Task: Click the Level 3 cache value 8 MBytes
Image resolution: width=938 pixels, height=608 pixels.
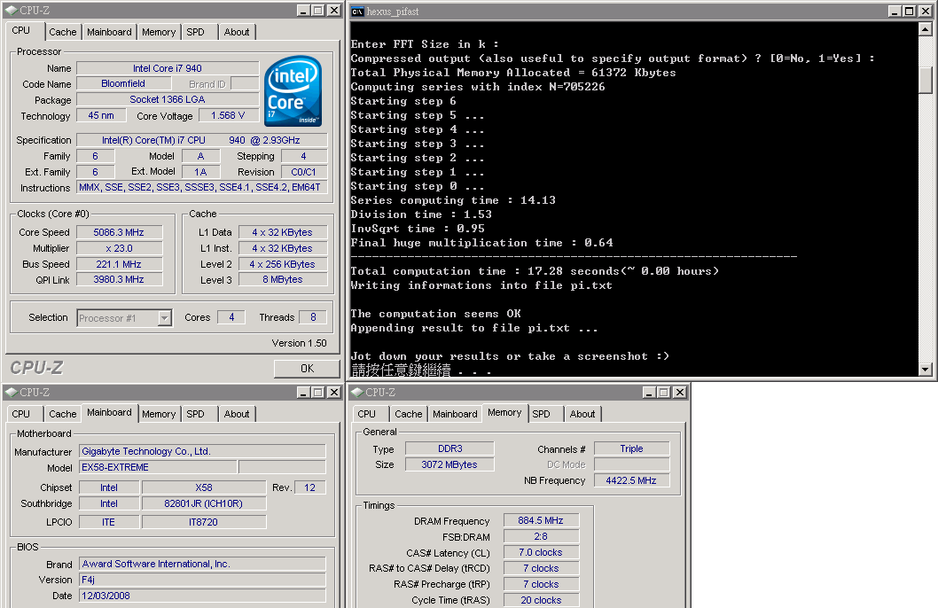Action: [x=283, y=280]
